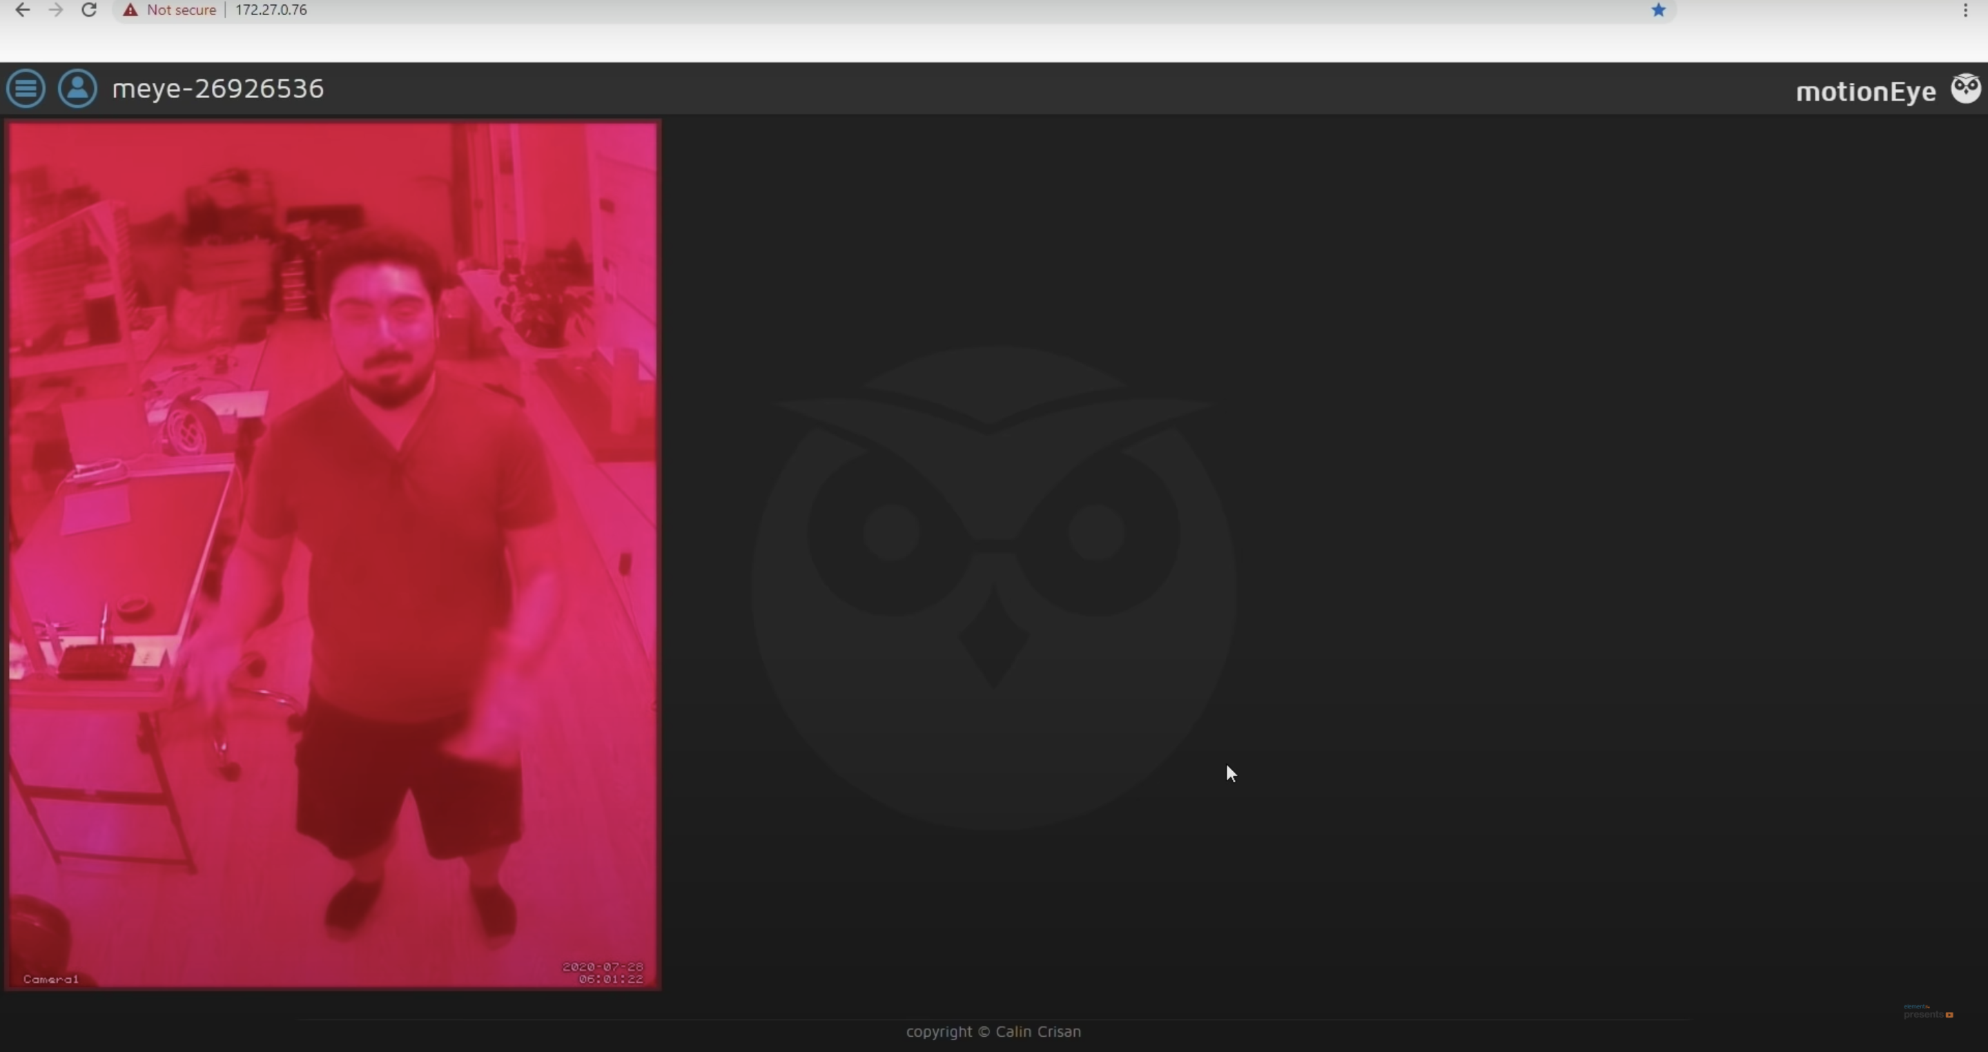This screenshot has height=1052, width=1988.
Task: Open the Calin Crisan copyright link
Action: point(1038,1031)
